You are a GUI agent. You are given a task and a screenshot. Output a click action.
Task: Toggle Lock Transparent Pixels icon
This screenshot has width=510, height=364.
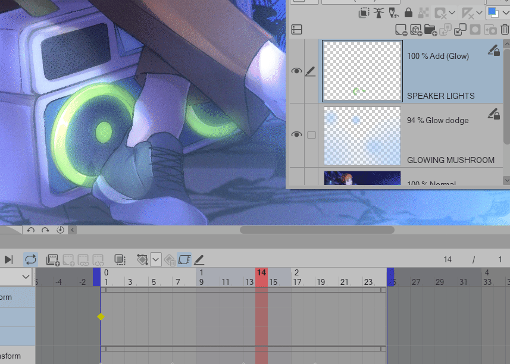point(423,13)
